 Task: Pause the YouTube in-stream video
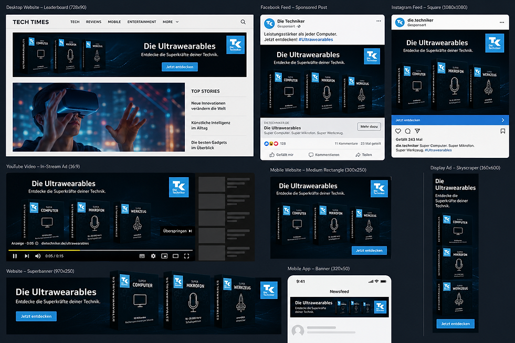coord(15,256)
